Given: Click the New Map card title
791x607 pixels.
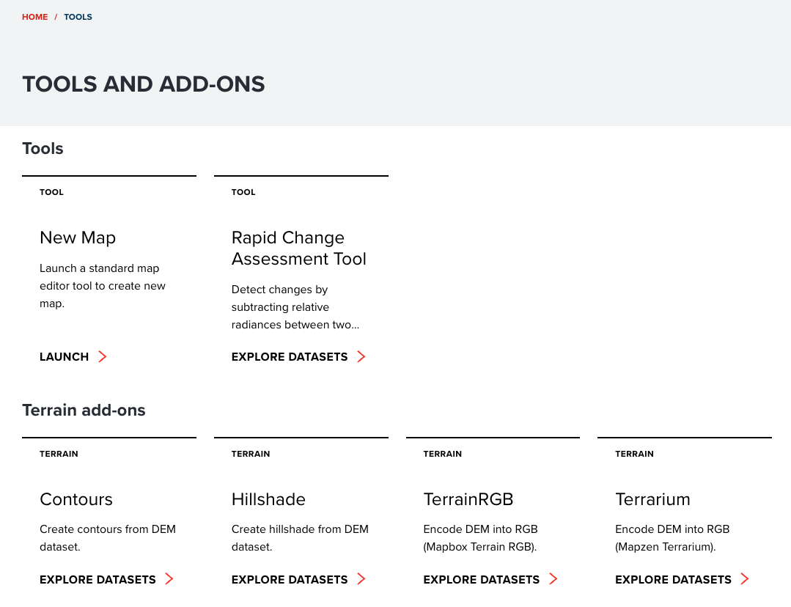Looking at the screenshot, I should point(78,238).
